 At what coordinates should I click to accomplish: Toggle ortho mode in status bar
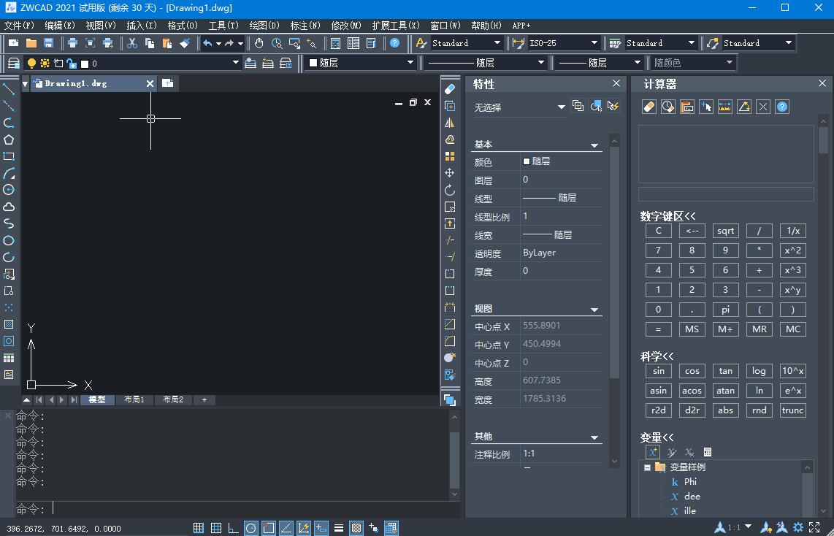point(234,528)
